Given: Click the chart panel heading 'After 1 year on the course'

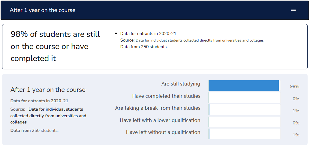Looking at the screenshot, I should pos(48,90).
